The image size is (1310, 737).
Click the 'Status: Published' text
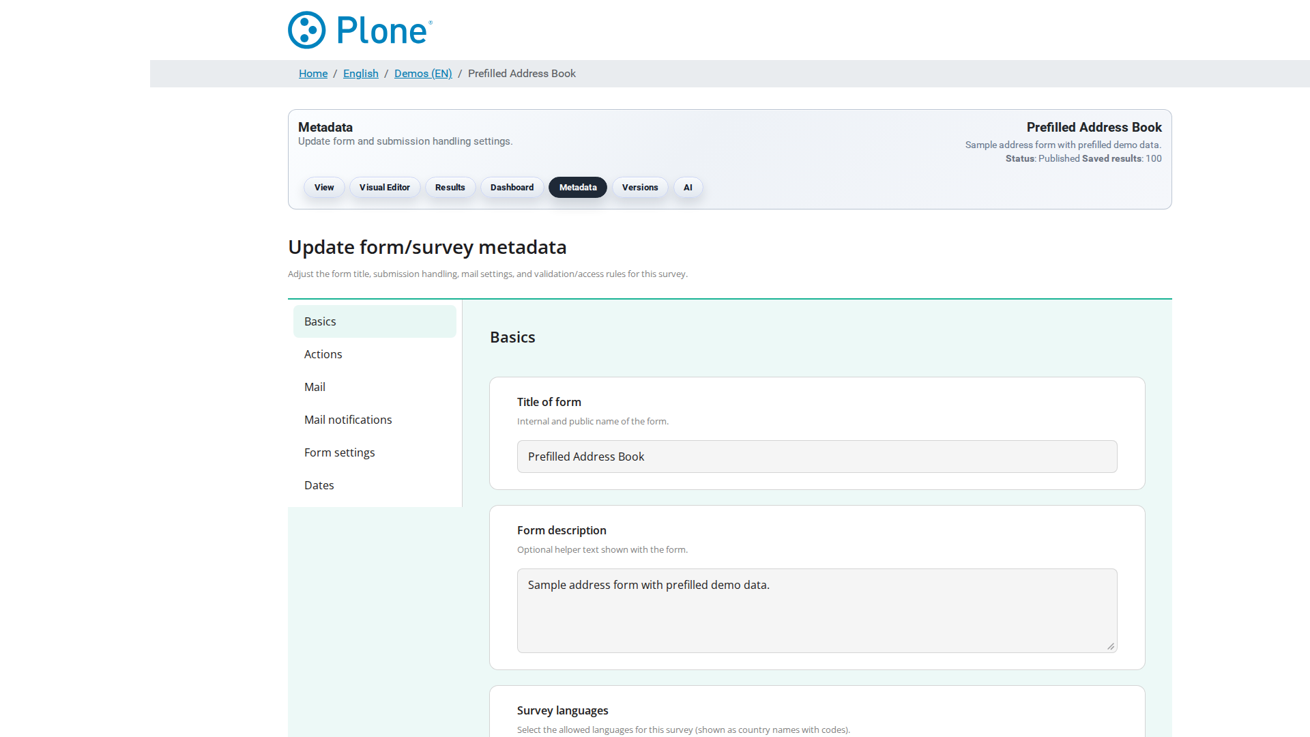(1043, 158)
